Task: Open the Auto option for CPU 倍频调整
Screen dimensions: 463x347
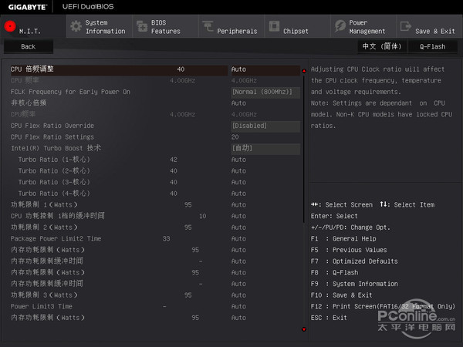Action: click(x=265, y=69)
